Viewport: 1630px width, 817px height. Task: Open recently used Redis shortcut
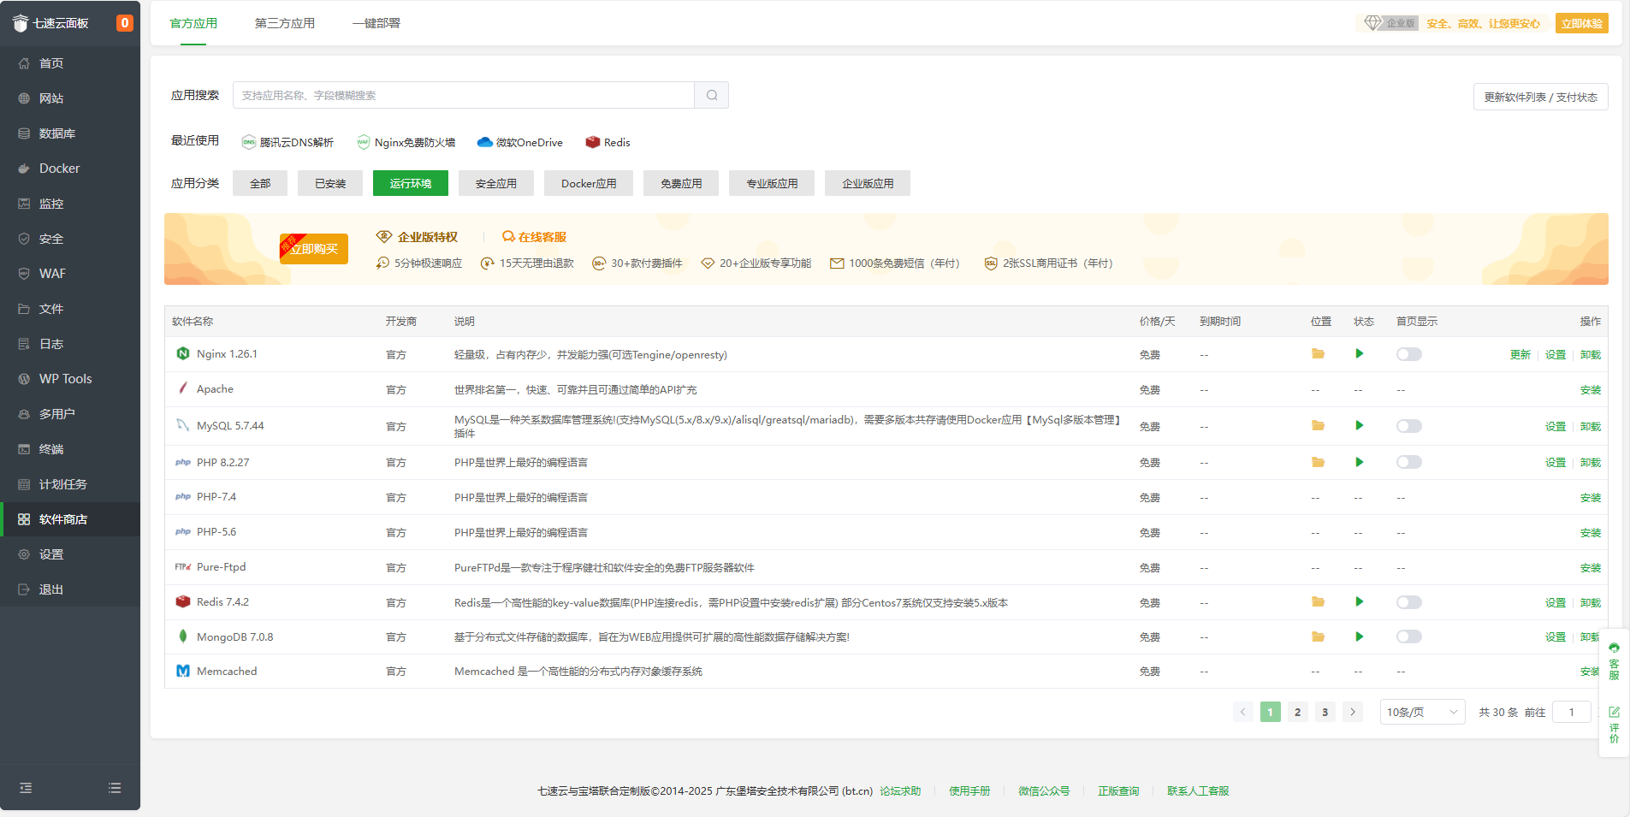[608, 142]
